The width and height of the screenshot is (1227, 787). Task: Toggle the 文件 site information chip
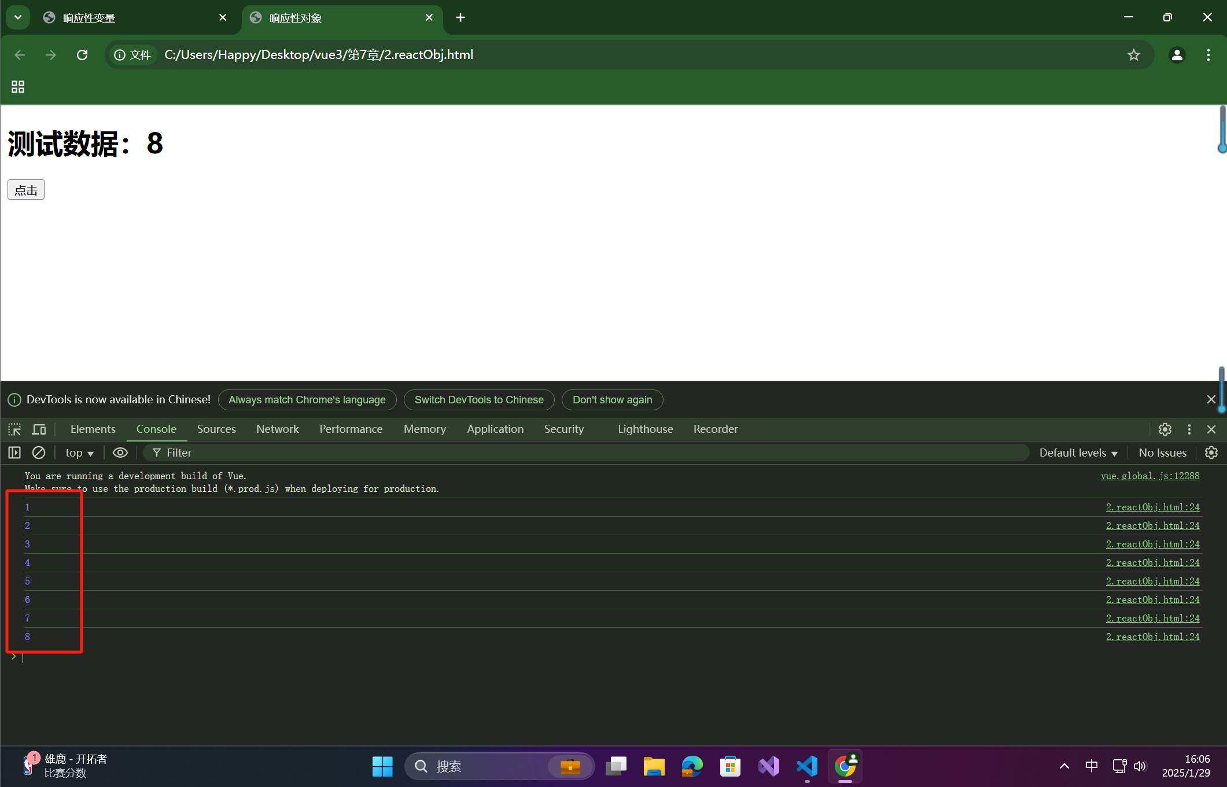132,54
